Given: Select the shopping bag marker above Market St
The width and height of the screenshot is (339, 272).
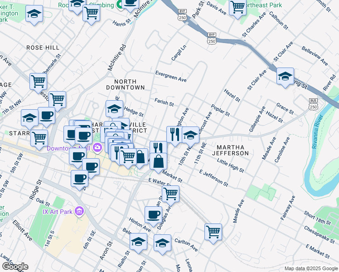Looking at the screenshot, I should pyautogui.click(x=159, y=162).
